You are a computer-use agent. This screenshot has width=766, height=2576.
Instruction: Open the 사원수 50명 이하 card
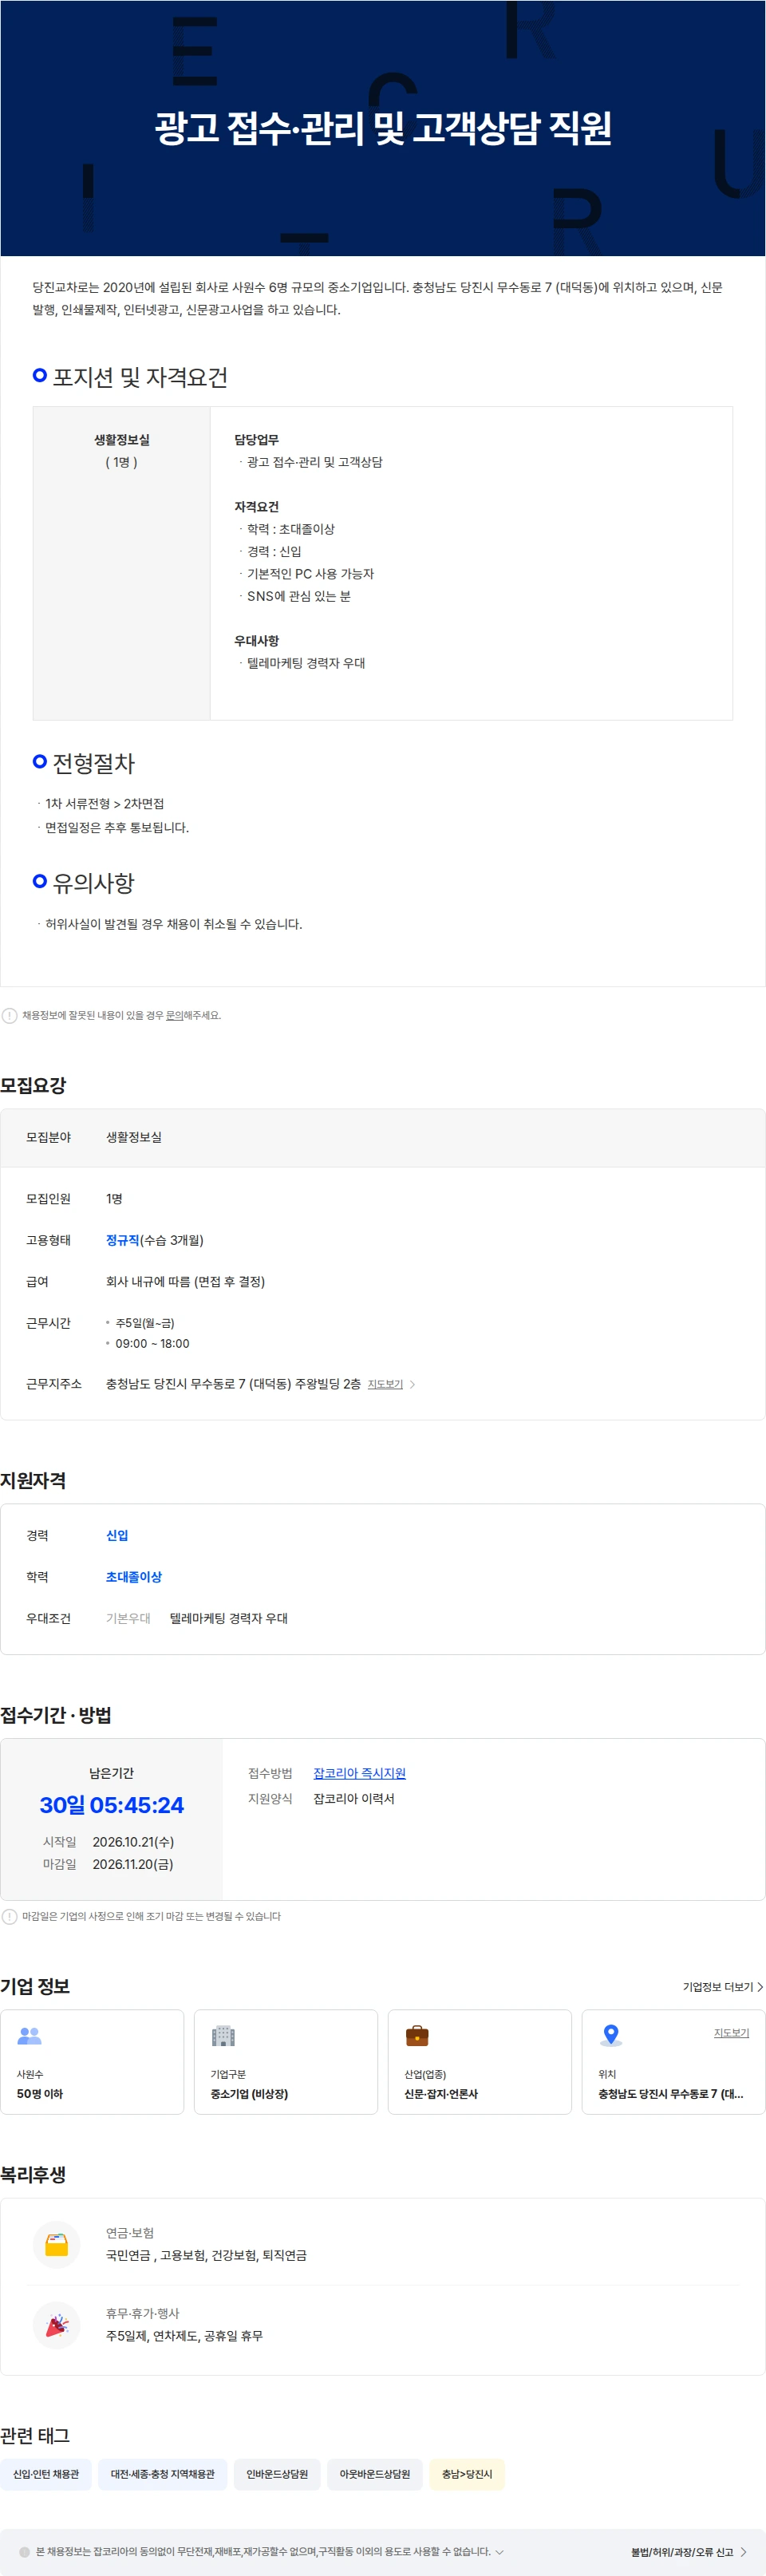click(x=92, y=2062)
